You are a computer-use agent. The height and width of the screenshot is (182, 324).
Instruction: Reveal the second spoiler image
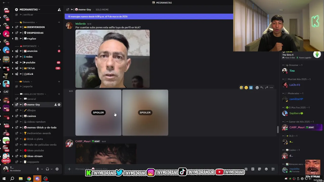145,113
